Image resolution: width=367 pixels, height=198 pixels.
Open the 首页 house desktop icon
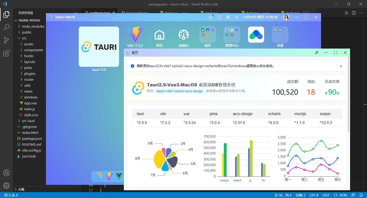(159, 35)
